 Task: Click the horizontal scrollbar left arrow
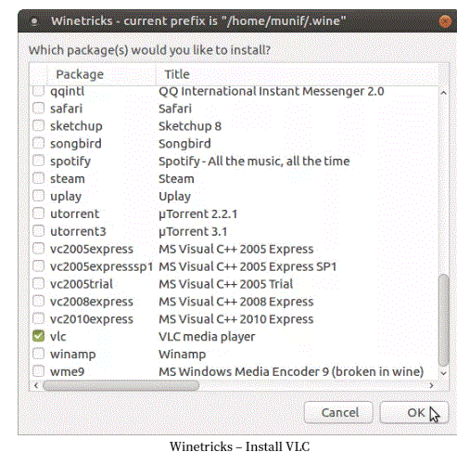click(36, 385)
